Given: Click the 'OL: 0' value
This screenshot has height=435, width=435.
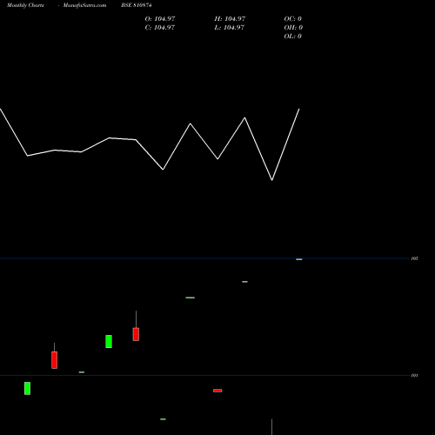Looking at the screenshot, I should pyautogui.click(x=293, y=37).
